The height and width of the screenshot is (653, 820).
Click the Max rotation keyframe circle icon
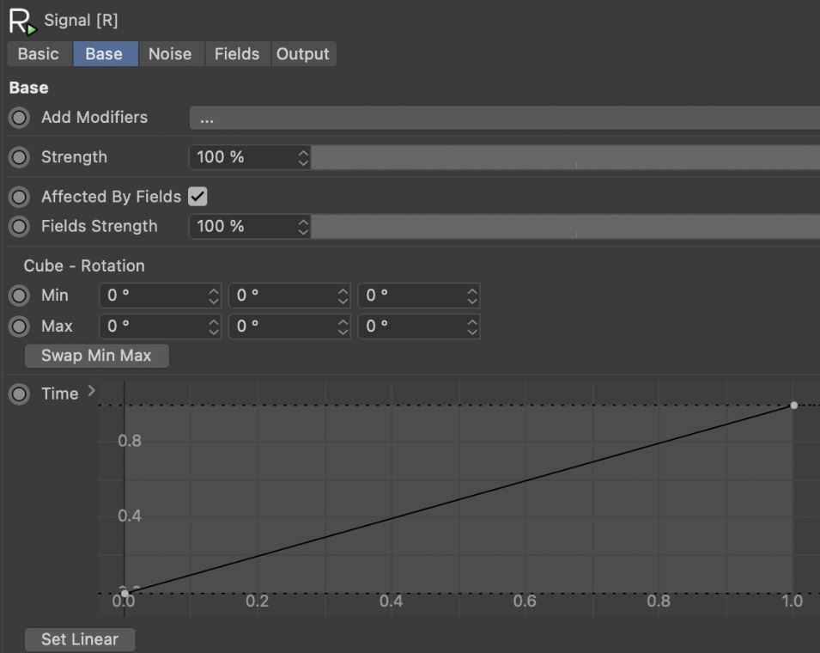[x=19, y=326]
